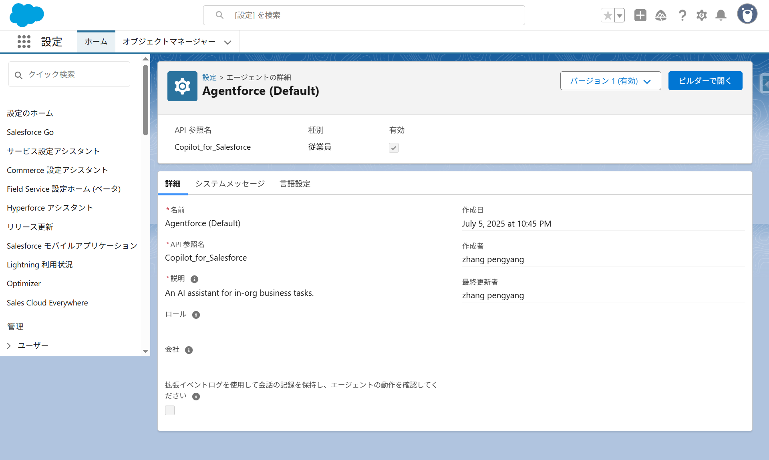
Task: Open the Trailhead guidance icon
Action: coord(661,15)
